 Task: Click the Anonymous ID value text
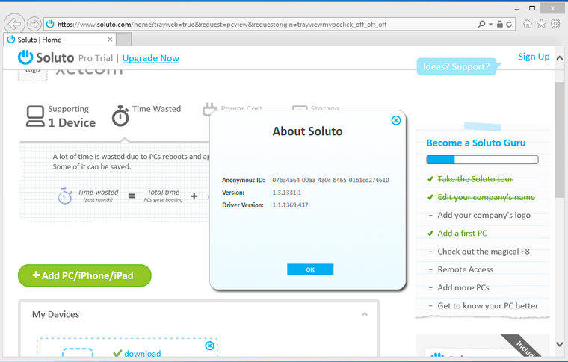(x=331, y=180)
